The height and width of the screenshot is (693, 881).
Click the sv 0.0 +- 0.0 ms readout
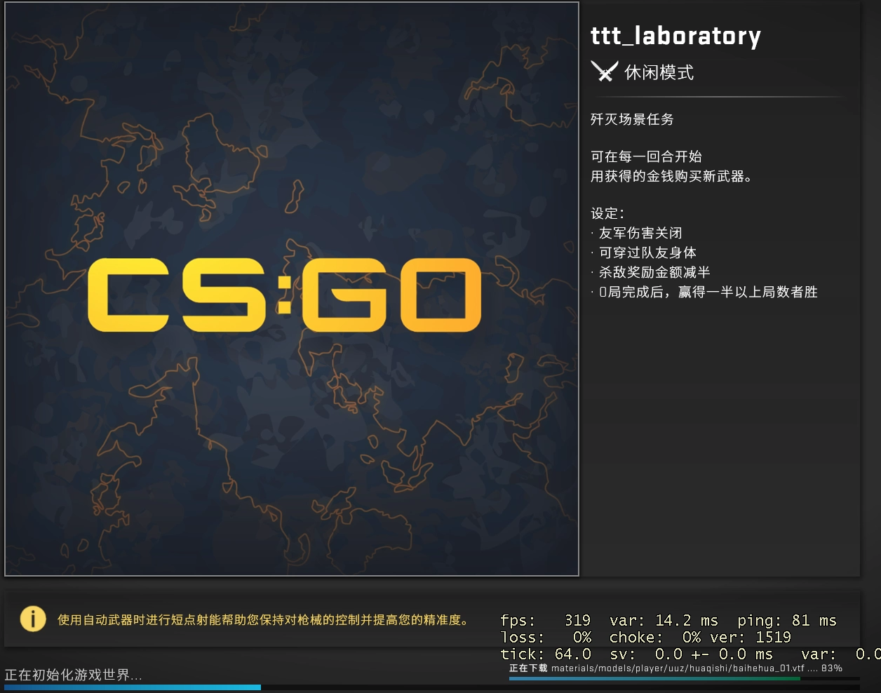click(x=691, y=654)
